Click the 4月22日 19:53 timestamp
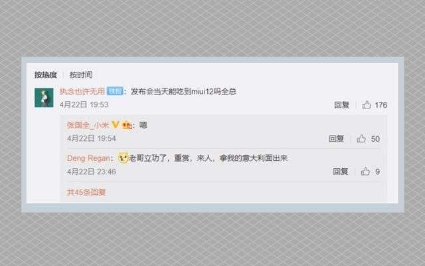Image resolution: width=425 pixels, height=266 pixels. point(84,104)
